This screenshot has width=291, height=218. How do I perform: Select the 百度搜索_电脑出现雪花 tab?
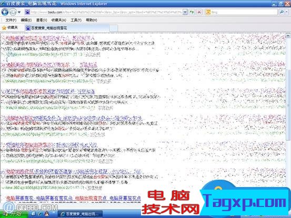(67, 28)
